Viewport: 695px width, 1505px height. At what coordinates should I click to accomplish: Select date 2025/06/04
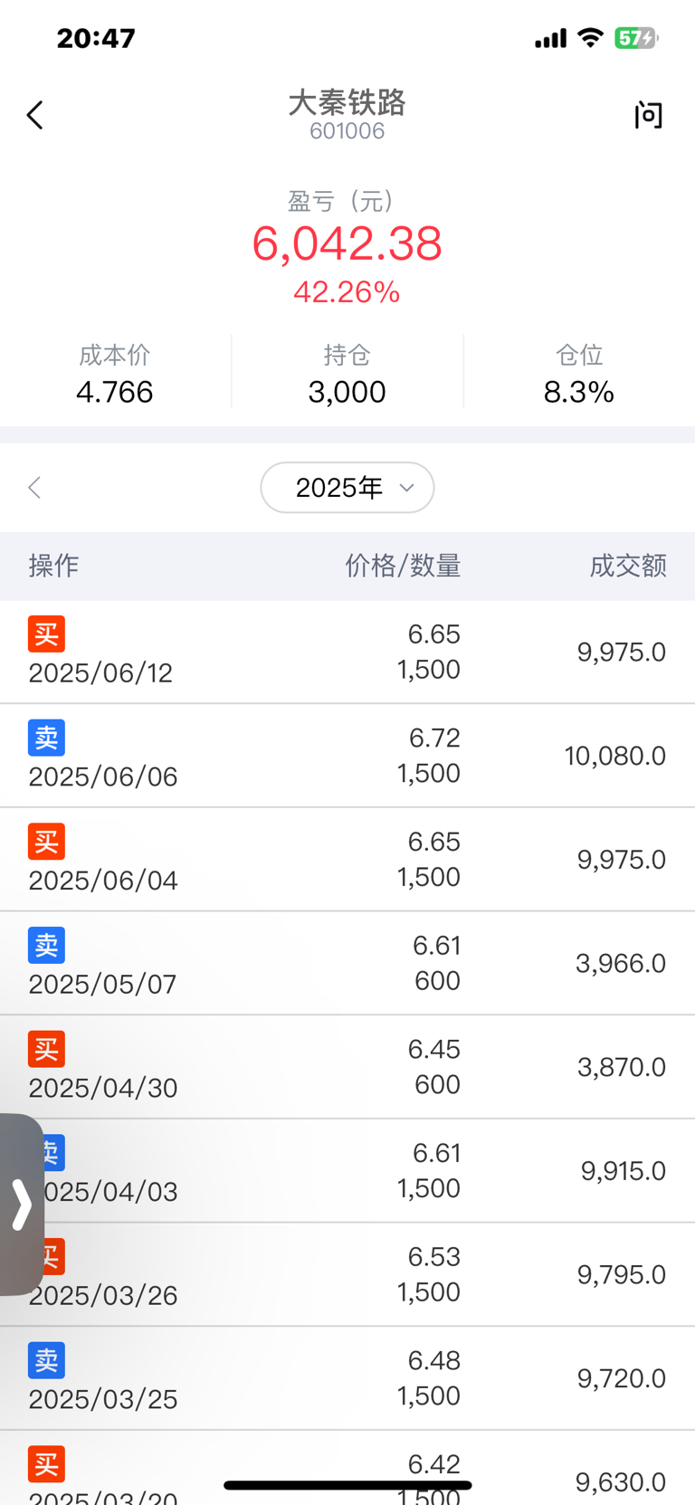(103, 880)
